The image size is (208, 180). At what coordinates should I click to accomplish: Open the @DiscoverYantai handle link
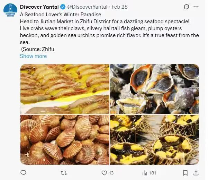coord(87,7)
